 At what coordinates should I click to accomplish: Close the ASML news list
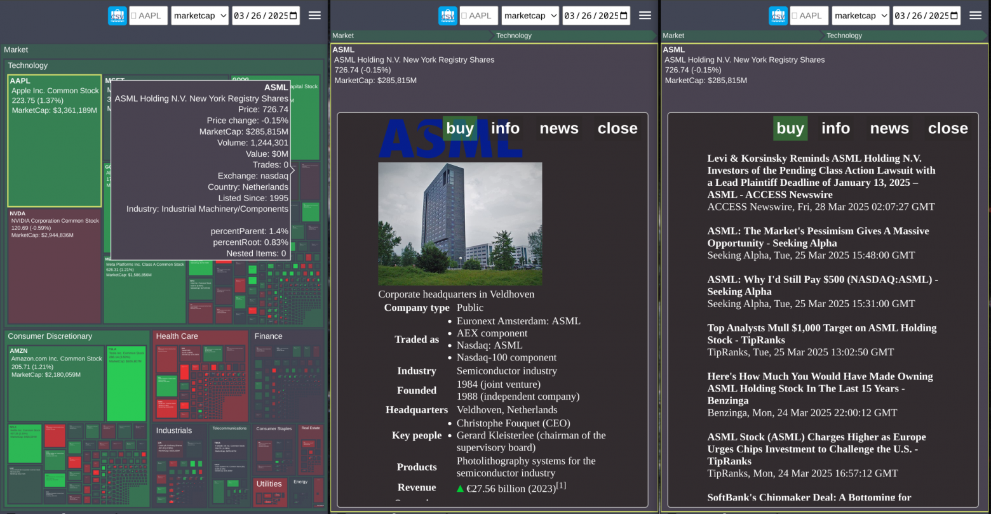click(948, 128)
